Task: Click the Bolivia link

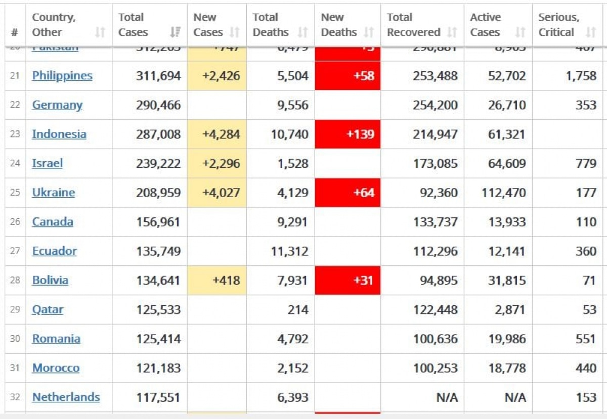Action: pyautogui.click(x=50, y=281)
